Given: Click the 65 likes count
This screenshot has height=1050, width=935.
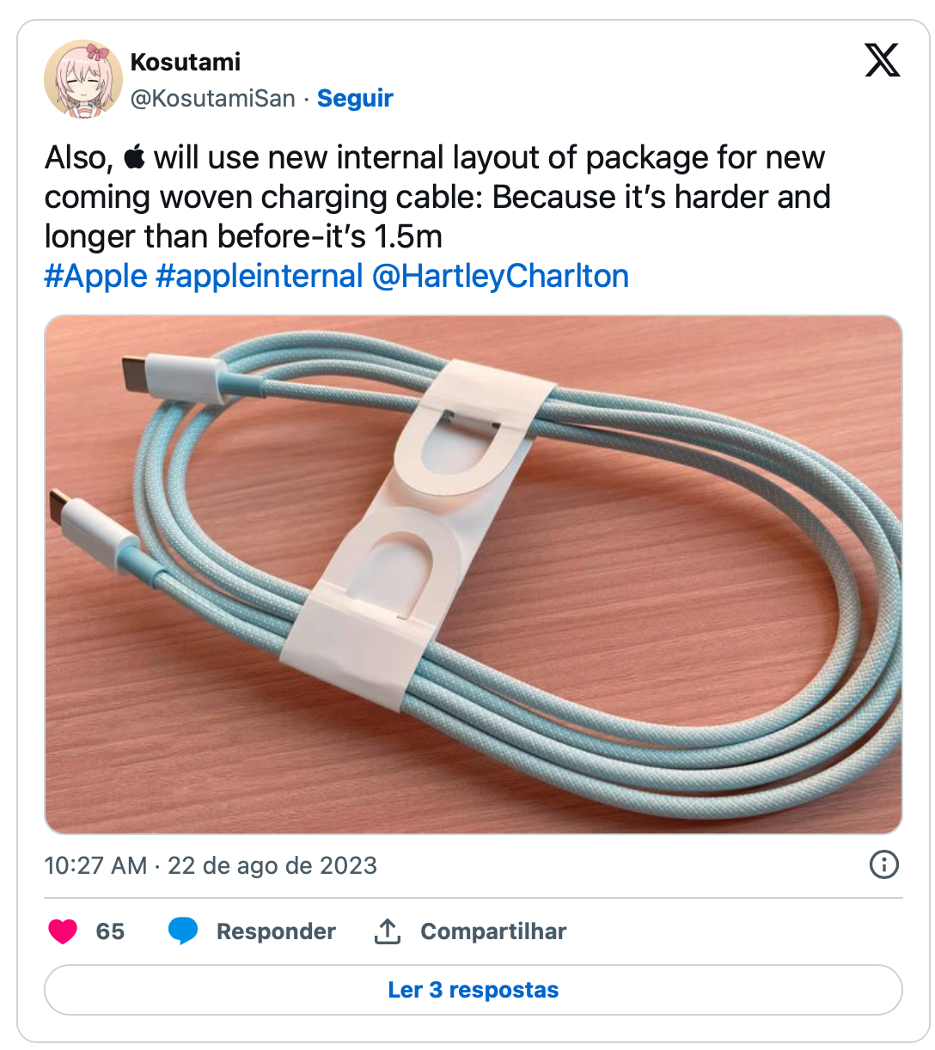Looking at the screenshot, I should [x=110, y=931].
